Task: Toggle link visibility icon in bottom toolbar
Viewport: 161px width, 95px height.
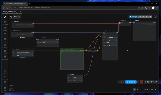Action: [155, 89]
